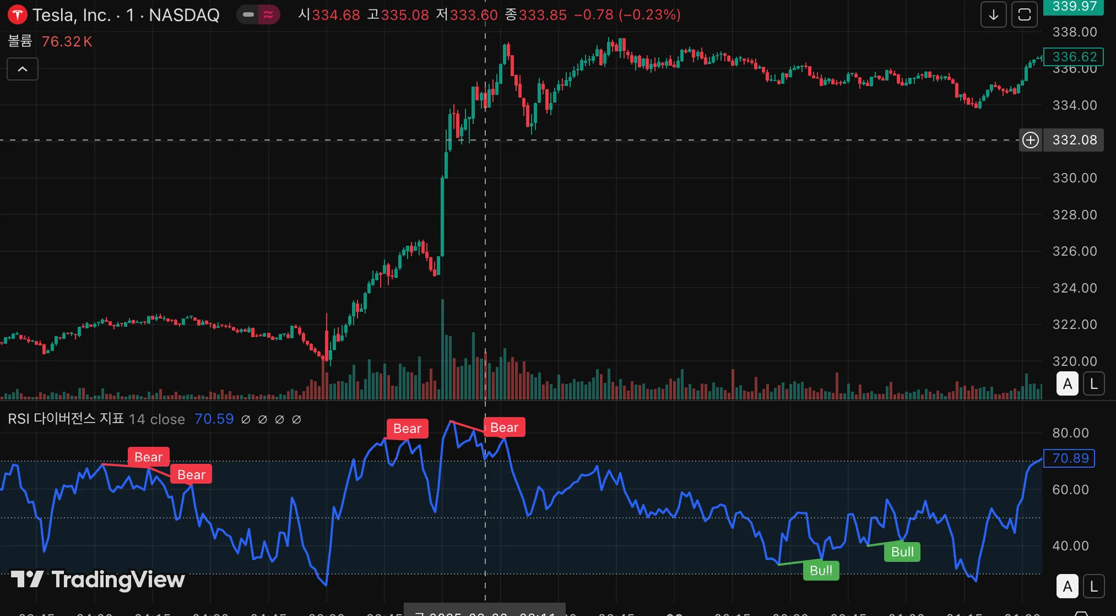Click the open price value 334.68
Viewport: 1116px width, 616px height.
pyautogui.click(x=336, y=15)
